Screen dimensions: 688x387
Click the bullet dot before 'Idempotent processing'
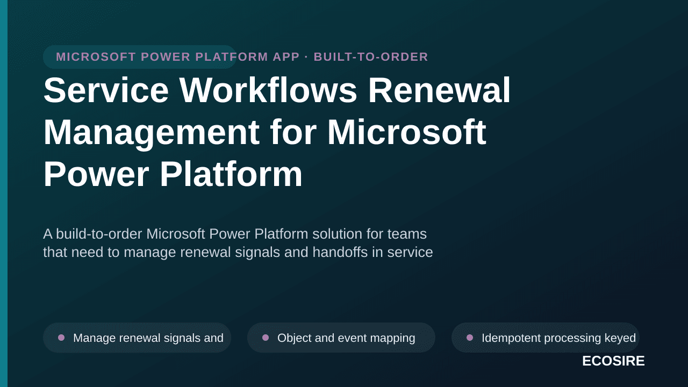[470, 338]
